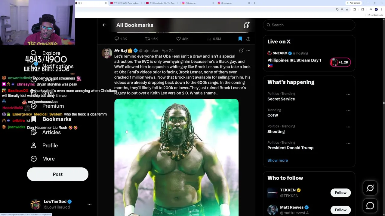
Task: Like the tweet with 48K likes
Action: (x=182, y=39)
